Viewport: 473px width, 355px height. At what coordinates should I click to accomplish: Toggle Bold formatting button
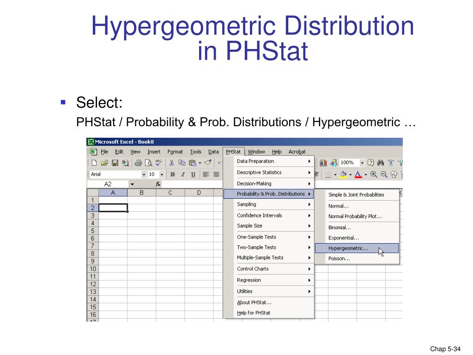(173, 174)
